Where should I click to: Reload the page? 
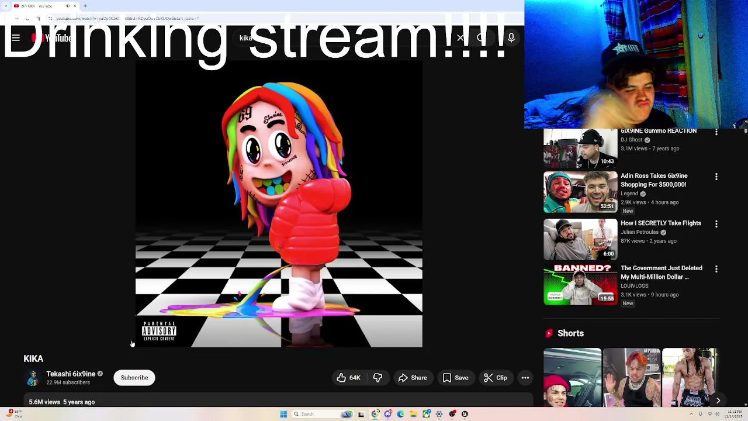click(x=27, y=19)
